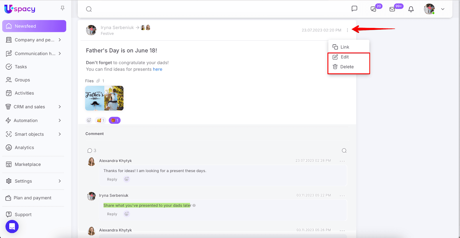Open the Father's Day image thumbnail
The height and width of the screenshot is (238, 460).
coord(104,98)
